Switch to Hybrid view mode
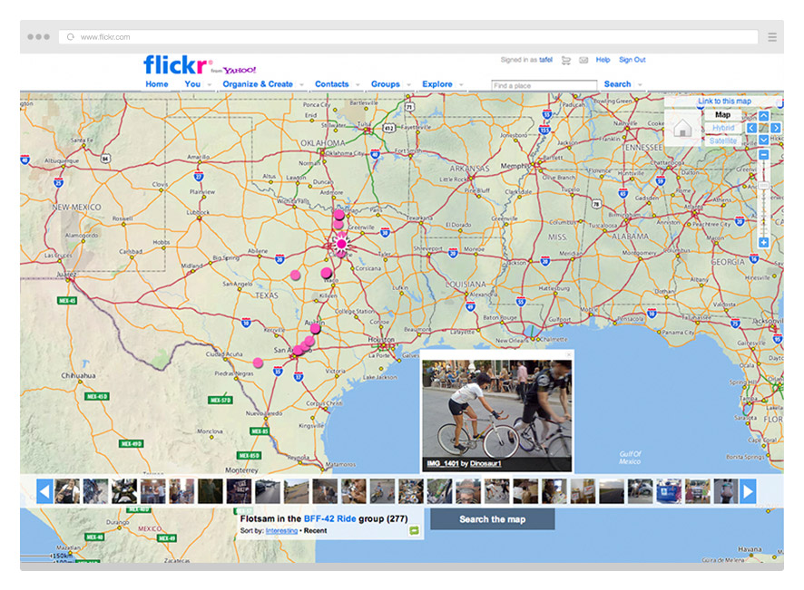 [723, 128]
